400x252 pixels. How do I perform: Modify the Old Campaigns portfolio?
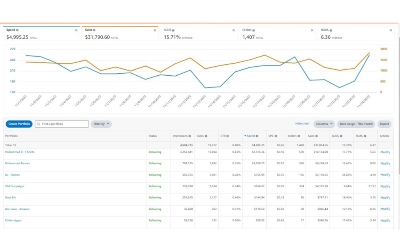click(385, 186)
